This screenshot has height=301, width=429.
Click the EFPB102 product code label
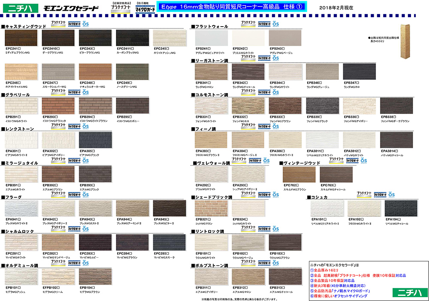pyautogui.click(x=51, y=288)
